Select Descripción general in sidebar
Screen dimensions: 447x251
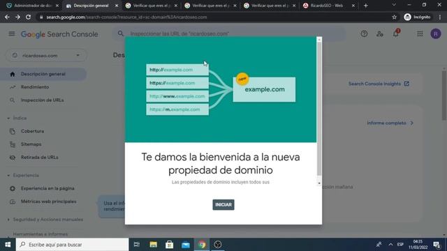tap(43, 74)
